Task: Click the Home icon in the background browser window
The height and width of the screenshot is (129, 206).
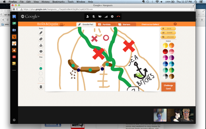Action: point(202,20)
